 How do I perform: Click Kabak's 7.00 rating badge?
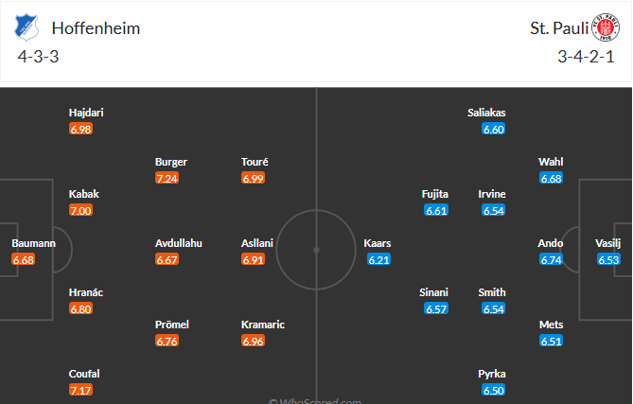pyautogui.click(x=81, y=210)
